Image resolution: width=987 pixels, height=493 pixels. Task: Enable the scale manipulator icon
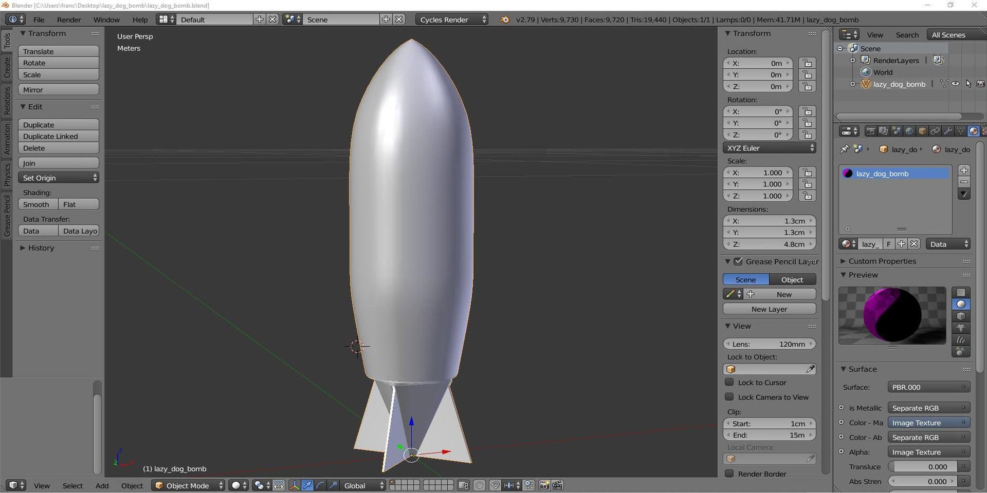click(333, 485)
